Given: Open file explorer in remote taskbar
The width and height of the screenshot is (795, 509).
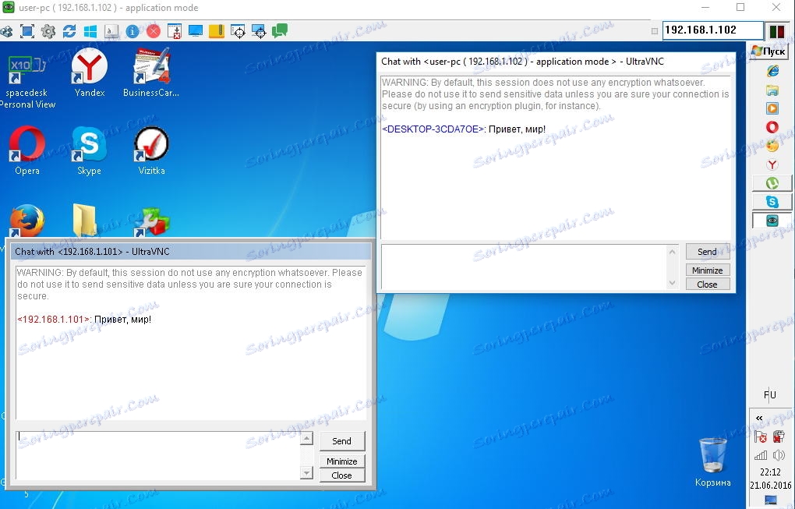Looking at the screenshot, I should pos(772,90).
